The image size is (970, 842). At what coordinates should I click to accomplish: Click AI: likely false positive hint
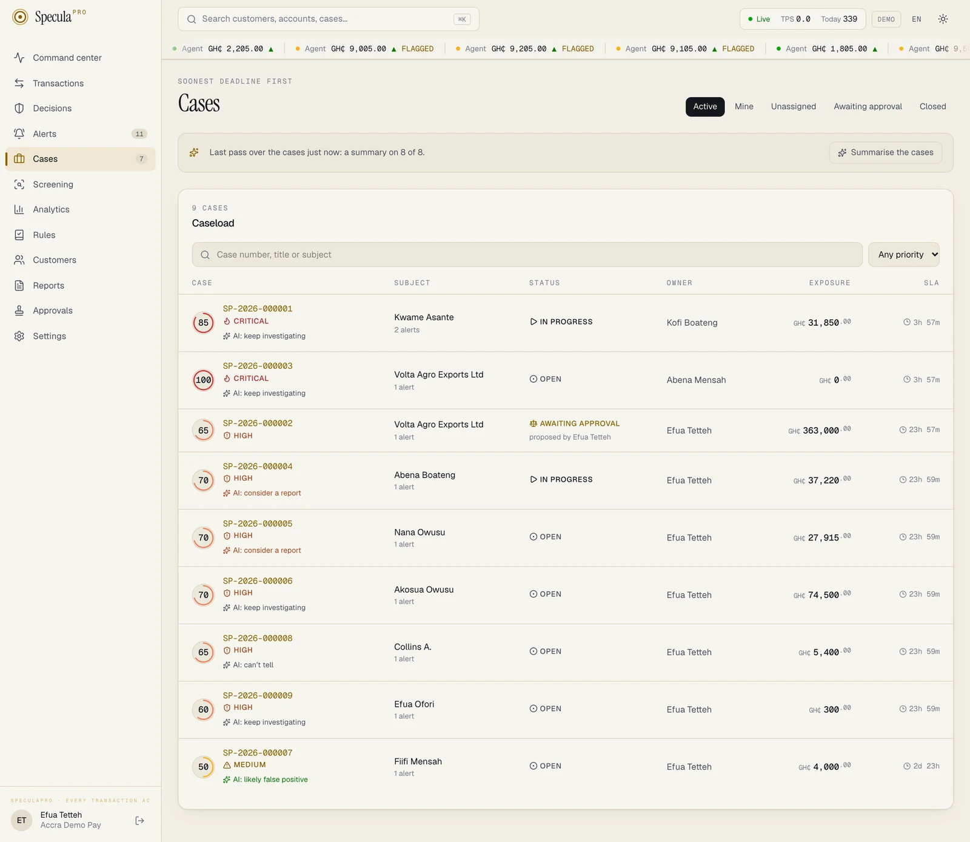(266, 780)
